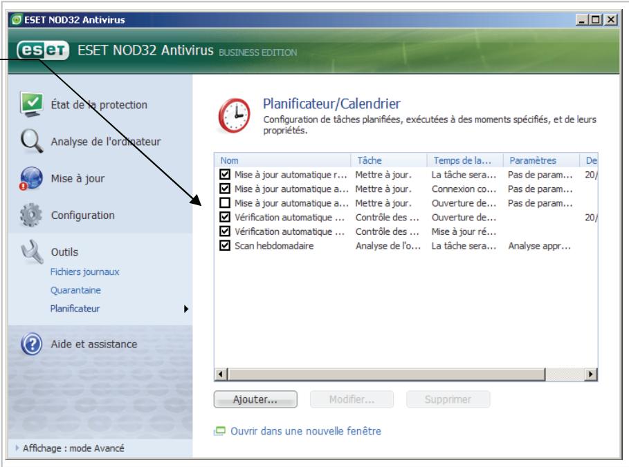
Task: Toggle the 'Affichage : mode Avancé' triangle
Action: pyautogui.click(x=17, y=448)
